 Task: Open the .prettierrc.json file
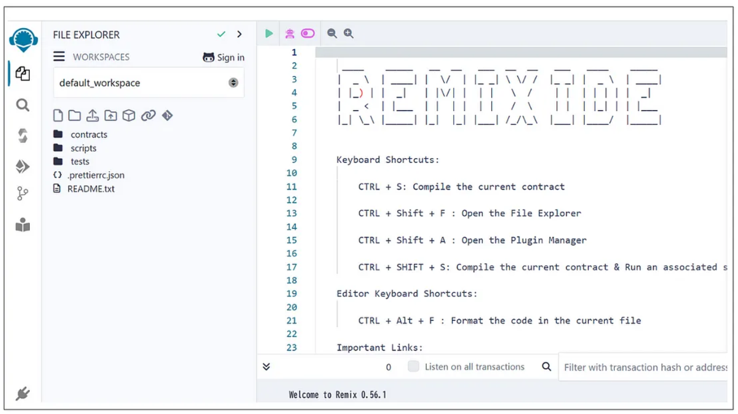pos(89,175)
